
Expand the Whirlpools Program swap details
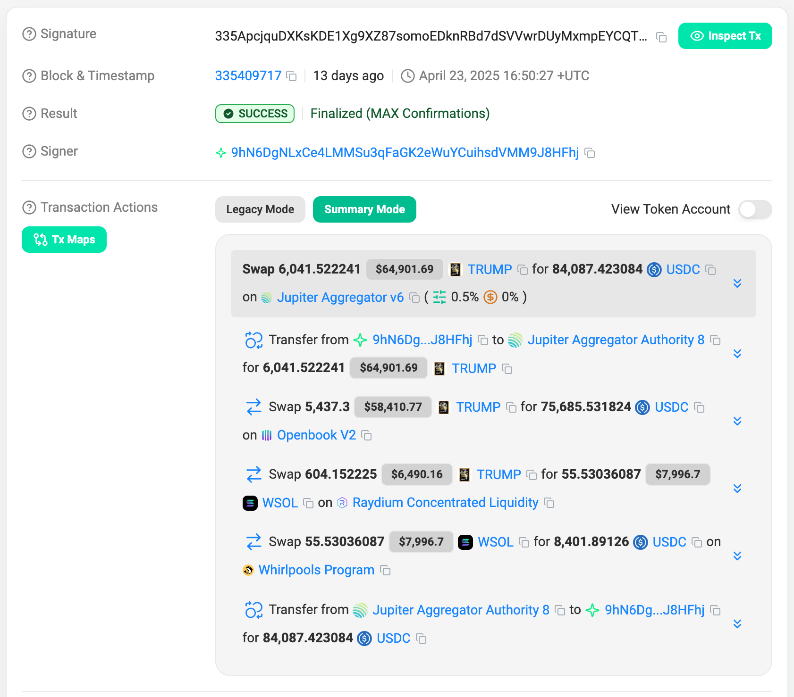tap(737, 556)
